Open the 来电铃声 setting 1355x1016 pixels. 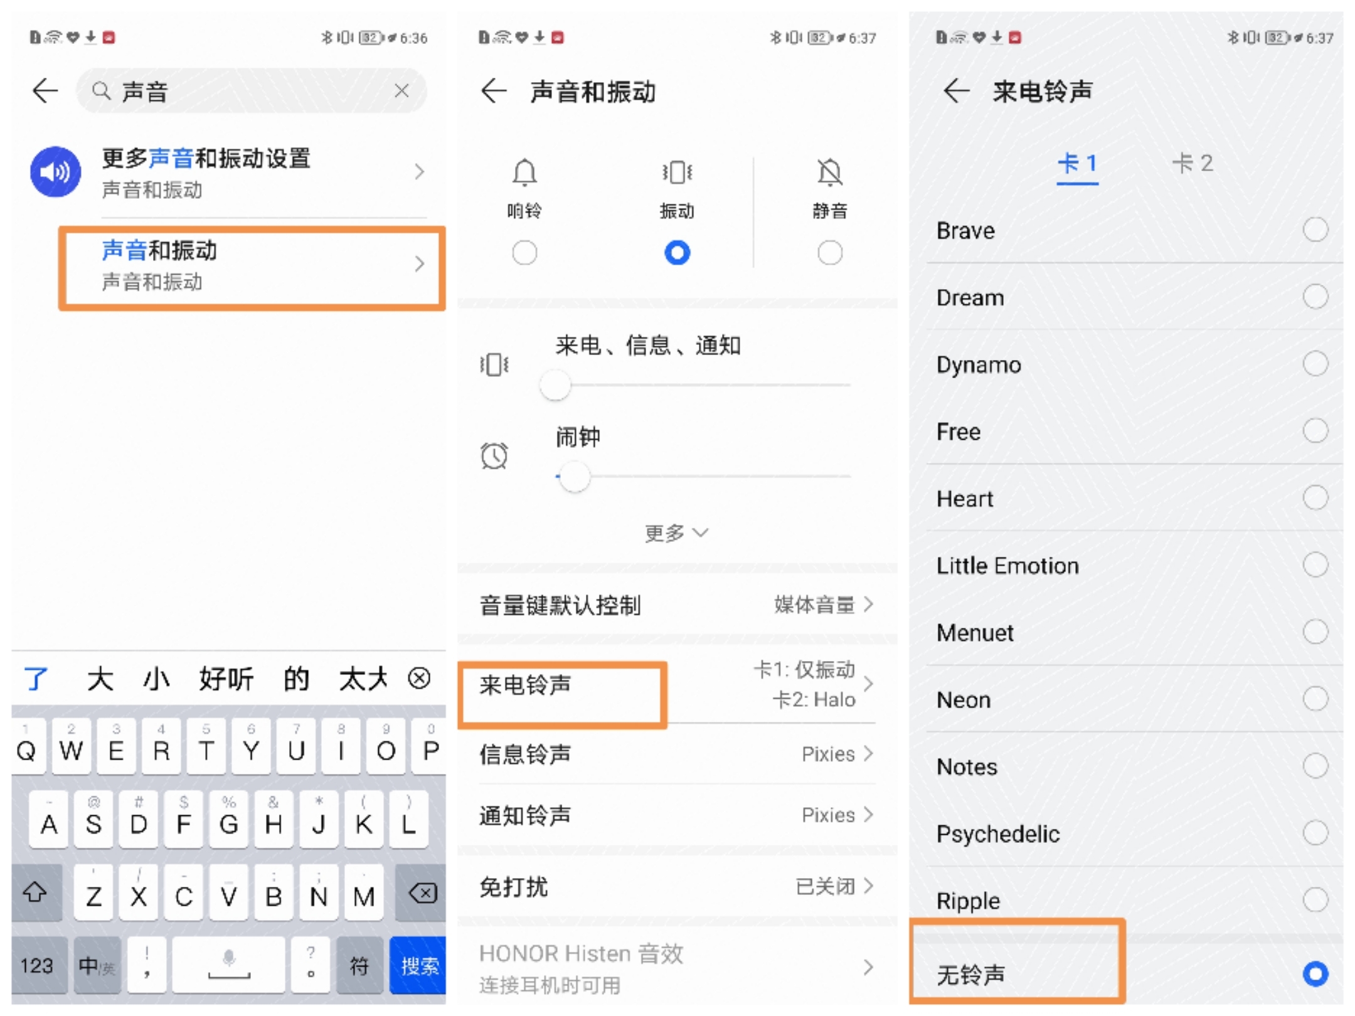tap(677, 684)
